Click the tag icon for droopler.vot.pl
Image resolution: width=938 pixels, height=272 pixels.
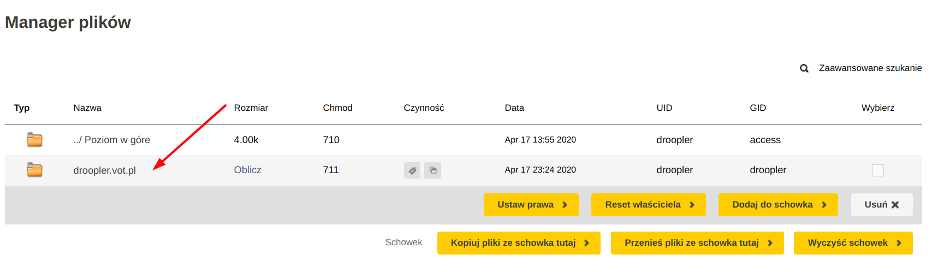click(412, 170)
